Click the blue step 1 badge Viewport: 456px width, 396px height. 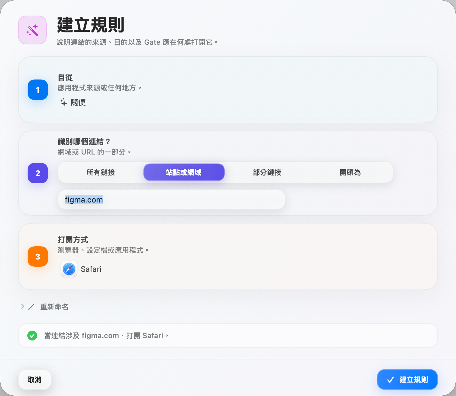pyautogui.click(x=38, y=90)
